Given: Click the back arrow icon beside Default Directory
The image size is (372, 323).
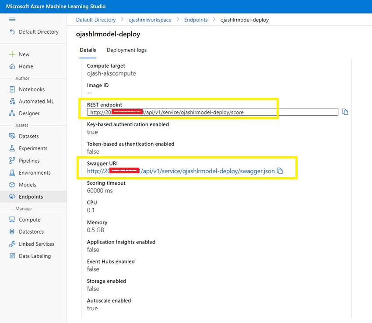Looking at the screenshot, I should pos(12,32).
